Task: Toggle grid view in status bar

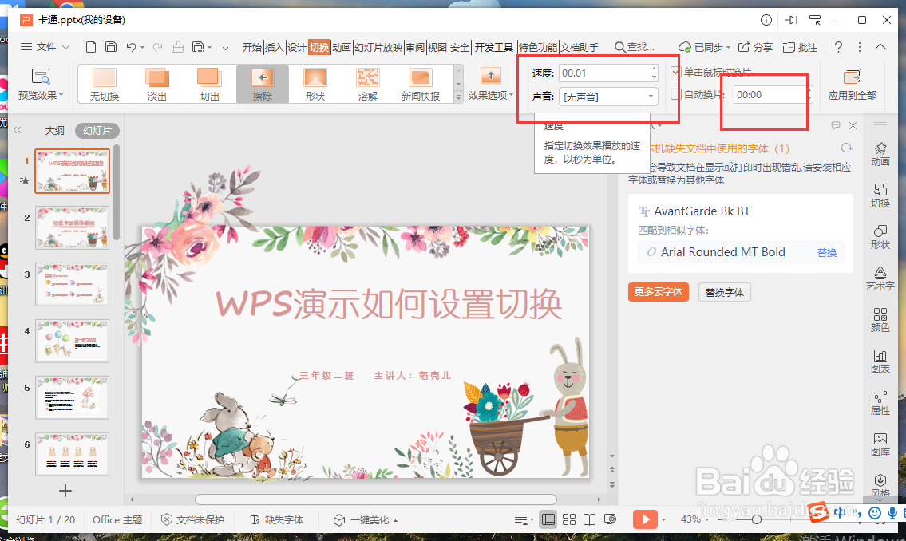Action: click(569, 519)
